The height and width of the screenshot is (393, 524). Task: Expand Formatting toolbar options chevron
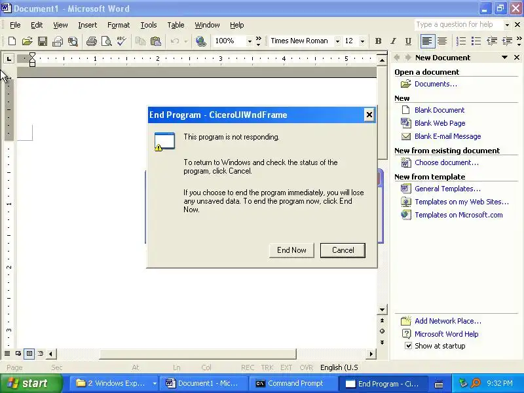coord(519,41)
